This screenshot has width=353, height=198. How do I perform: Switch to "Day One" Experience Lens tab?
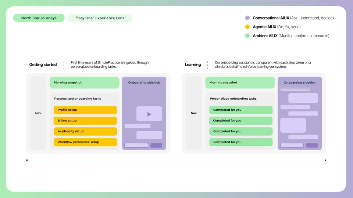(x=100, y=18)
